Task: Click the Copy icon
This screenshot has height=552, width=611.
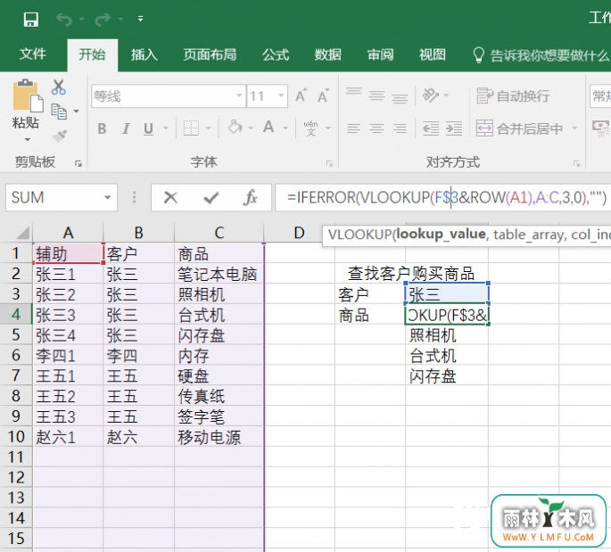Action: click(x=59, y=111)
